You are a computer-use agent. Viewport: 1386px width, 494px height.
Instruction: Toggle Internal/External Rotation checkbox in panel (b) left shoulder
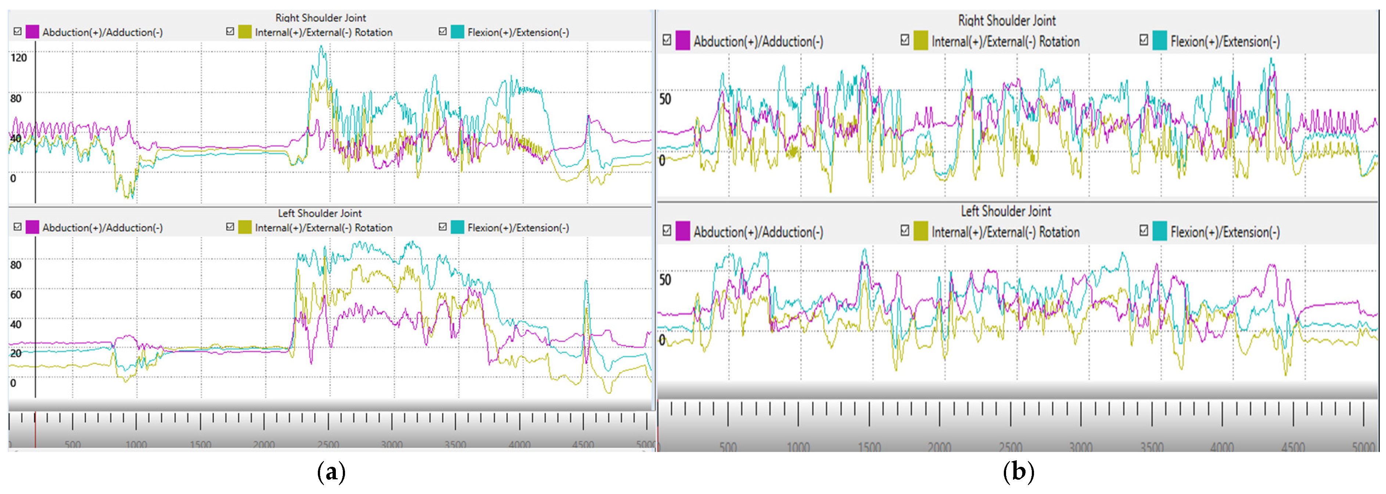point(904,231)
